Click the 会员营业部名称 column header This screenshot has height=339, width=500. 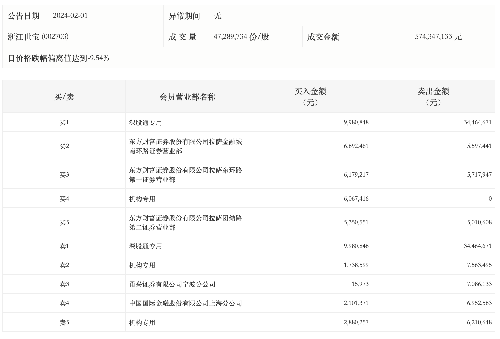[187, 97]
